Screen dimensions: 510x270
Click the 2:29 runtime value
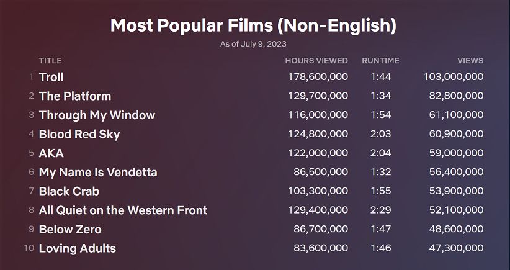click(x=380, y=210)
